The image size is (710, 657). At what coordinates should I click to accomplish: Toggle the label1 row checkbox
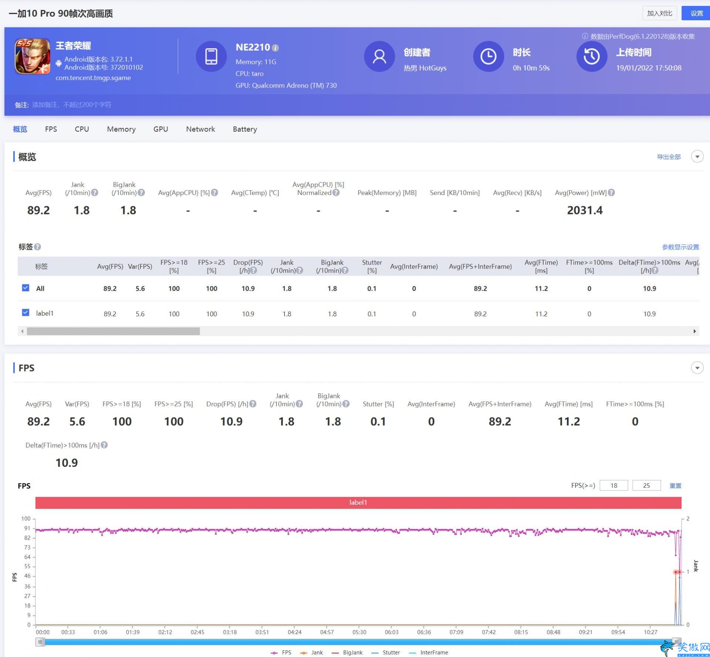tap(26, 313)
